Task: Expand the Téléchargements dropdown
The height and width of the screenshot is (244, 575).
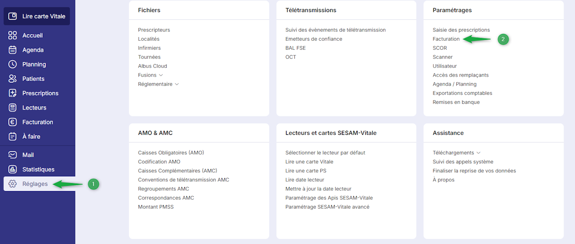Action: coord(478,153)
